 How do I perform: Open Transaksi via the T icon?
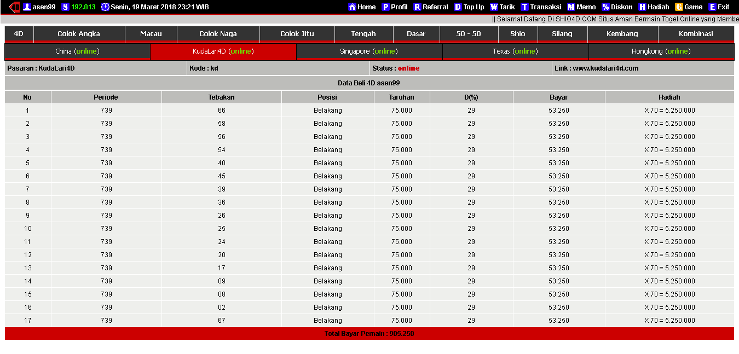click(524, 7)
